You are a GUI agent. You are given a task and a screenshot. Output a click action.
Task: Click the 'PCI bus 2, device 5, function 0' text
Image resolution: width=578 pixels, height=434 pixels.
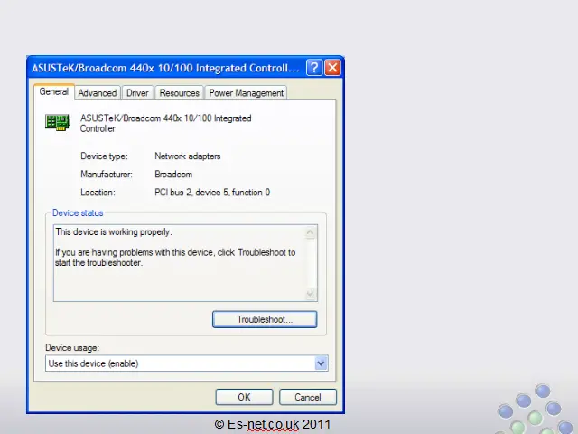pos(212,193)
